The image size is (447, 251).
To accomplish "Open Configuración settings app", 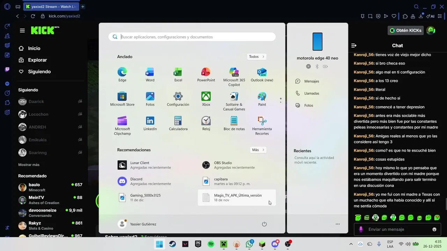I will (178, 99).
